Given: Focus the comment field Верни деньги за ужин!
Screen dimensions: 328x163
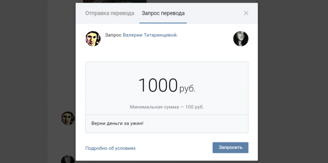Looking at the screenshot, I should pos(167,123).
